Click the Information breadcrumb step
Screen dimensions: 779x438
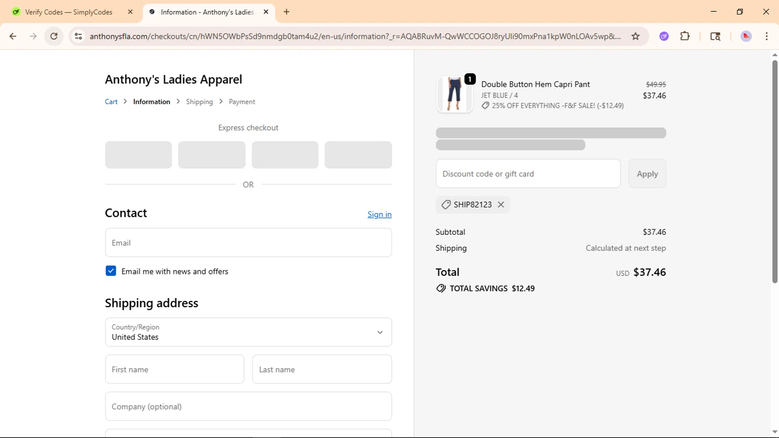[x=152, y=102]
